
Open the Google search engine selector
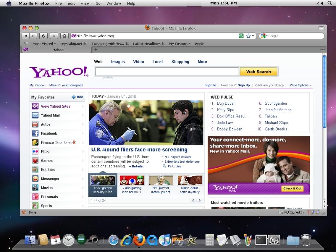pyautogui.click(x=263, y=36)
